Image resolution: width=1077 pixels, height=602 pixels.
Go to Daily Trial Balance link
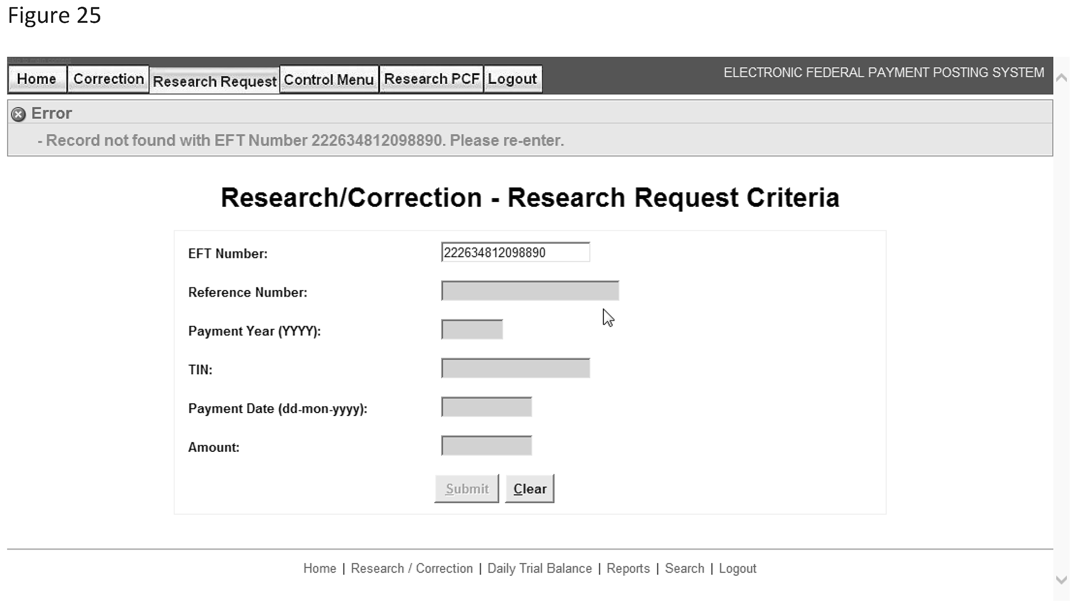539,569
